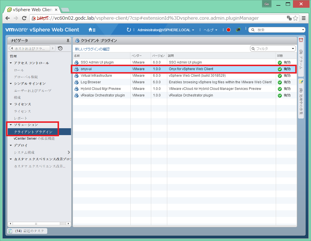Collapse the アクセス コントロール section
Screen dimensions: 311x241
coord(11,63)
